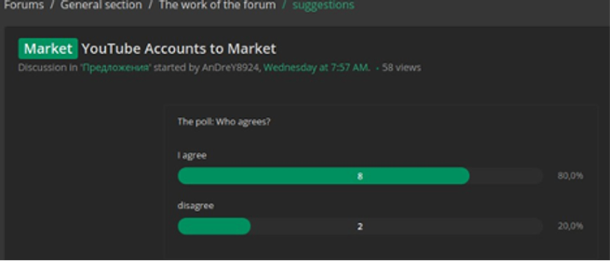Click the poll heading Who agrees?
Viewport: 611px width, 261px height.
tap(224, 122)
